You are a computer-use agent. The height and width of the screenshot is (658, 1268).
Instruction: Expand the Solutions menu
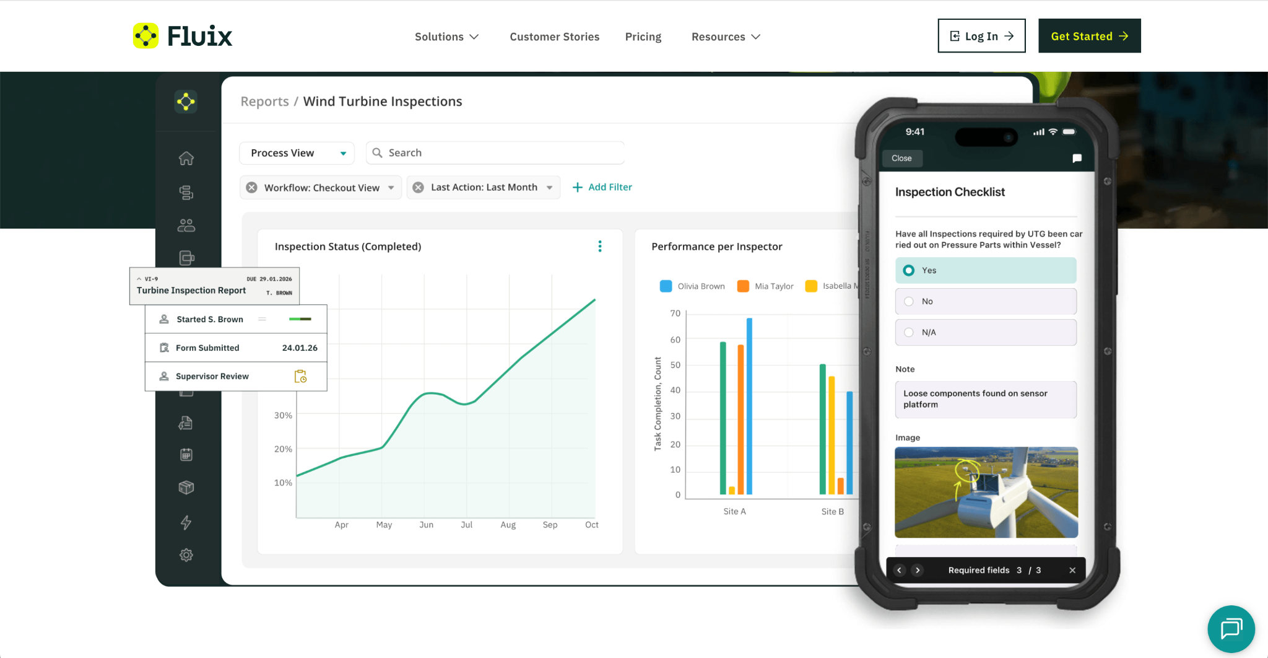coord(446,37)
